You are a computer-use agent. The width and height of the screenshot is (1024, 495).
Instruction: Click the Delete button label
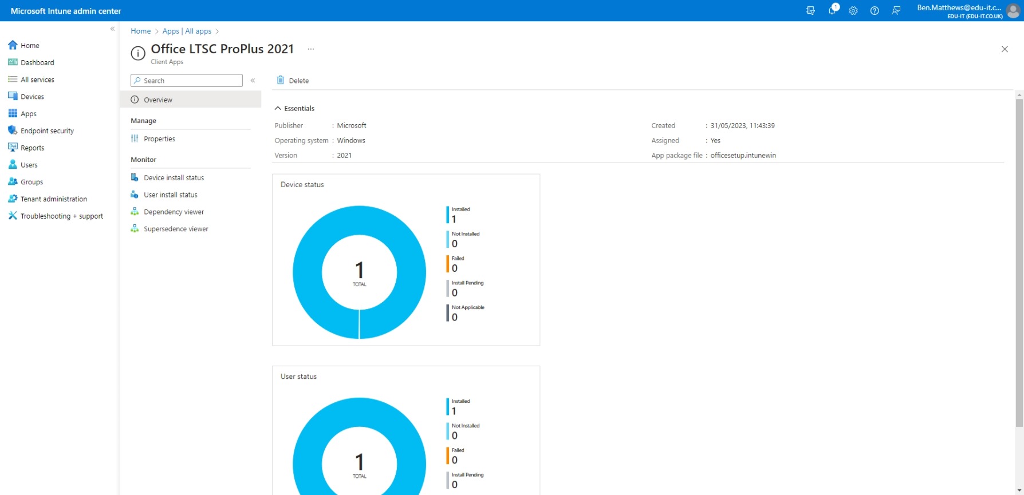(298, 81)
